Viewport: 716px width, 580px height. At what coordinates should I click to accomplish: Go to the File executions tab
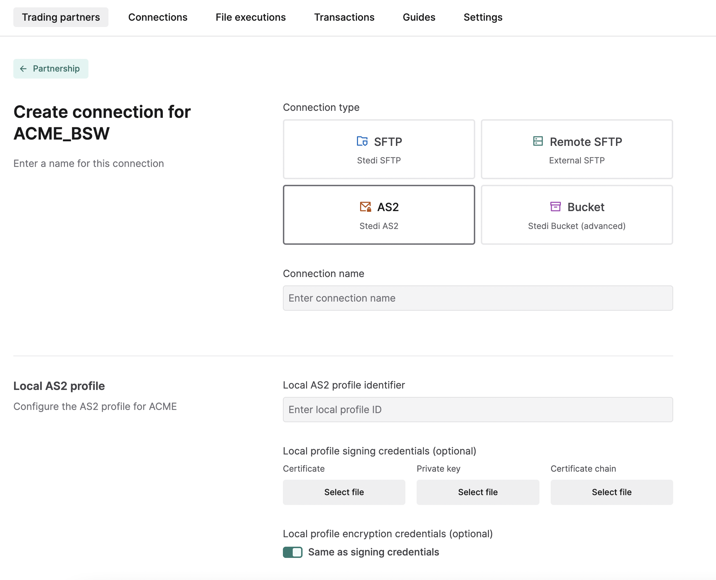[x=251, y=17]
